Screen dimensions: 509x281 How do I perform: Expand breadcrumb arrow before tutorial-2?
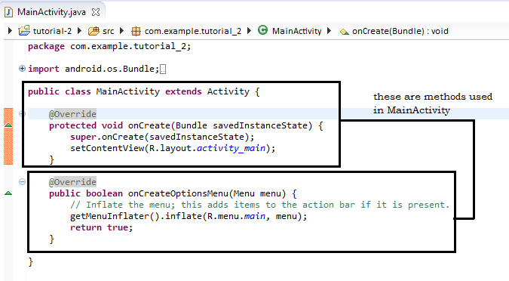10,31
